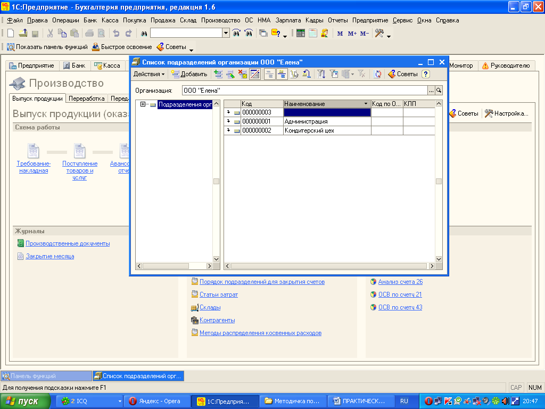Click the refresh list icon in list toolbar
Screen dimensions: 545x409
point(377,74)
